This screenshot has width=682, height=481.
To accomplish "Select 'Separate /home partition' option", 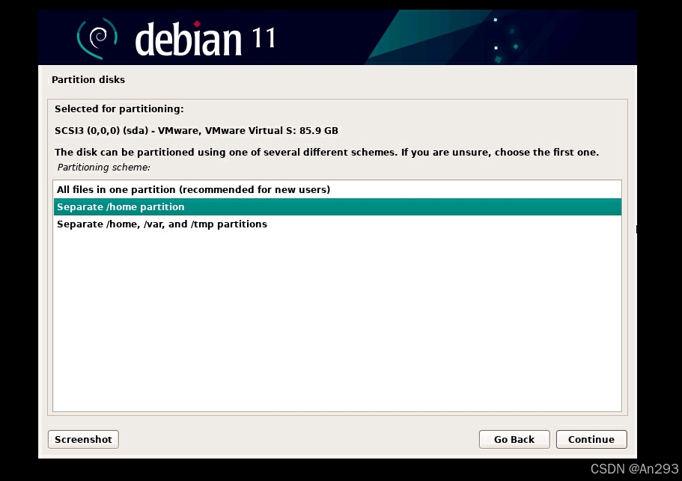I will 337,206.
